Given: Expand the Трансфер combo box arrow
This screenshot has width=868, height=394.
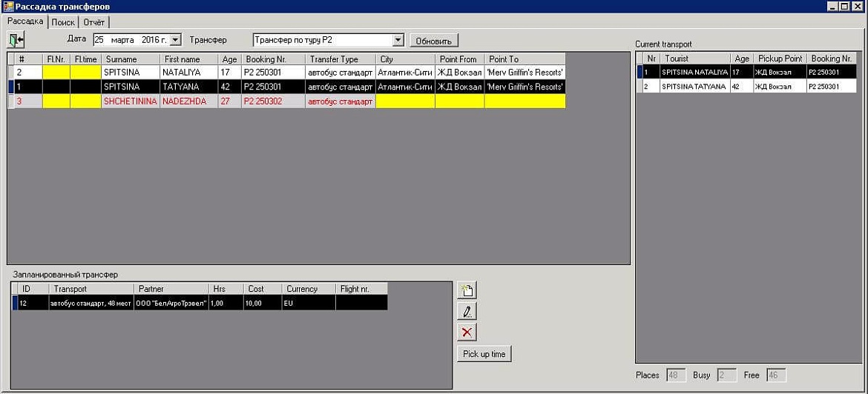Looking at the screenshot, I should click(398, 40).
